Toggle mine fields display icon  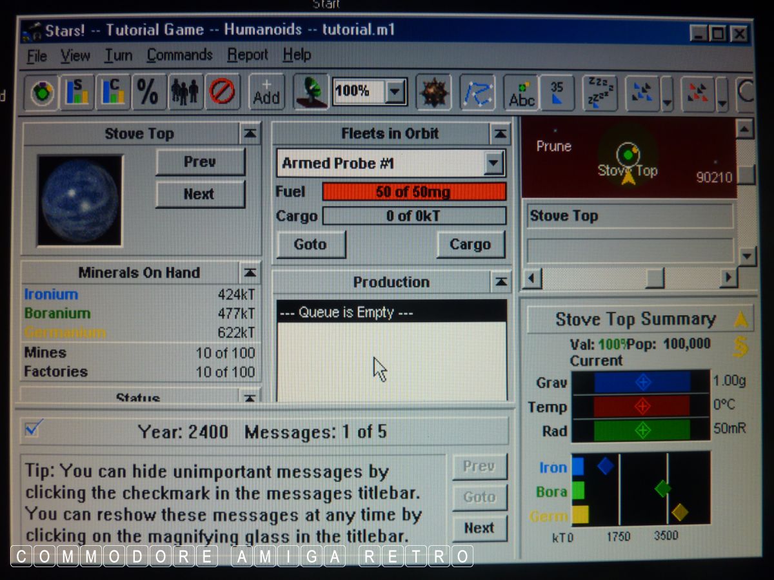433,93
